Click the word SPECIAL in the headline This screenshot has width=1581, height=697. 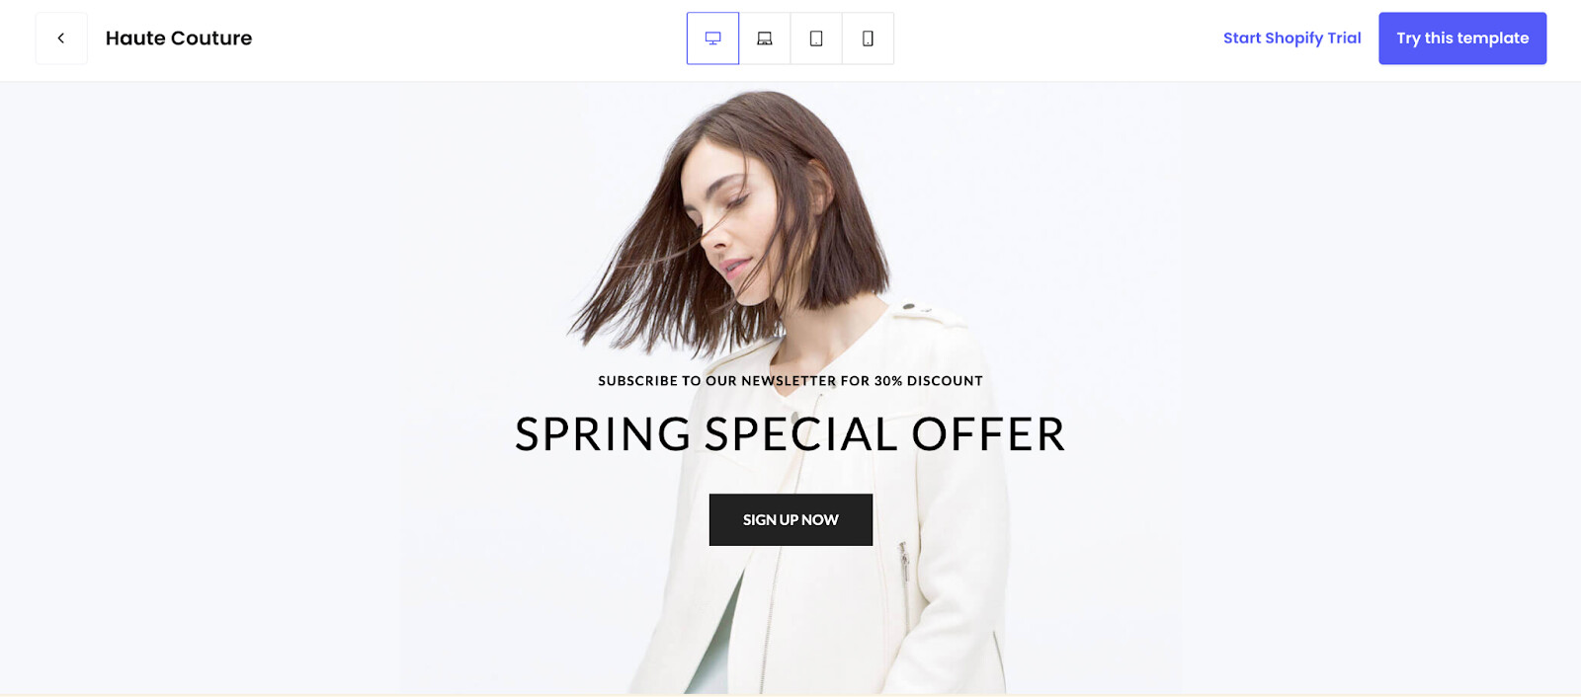[801, 434]
